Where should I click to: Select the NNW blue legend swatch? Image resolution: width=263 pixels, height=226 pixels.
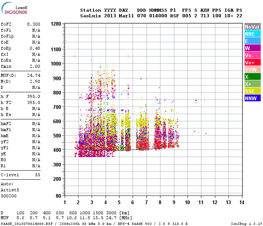pos(252,98)
